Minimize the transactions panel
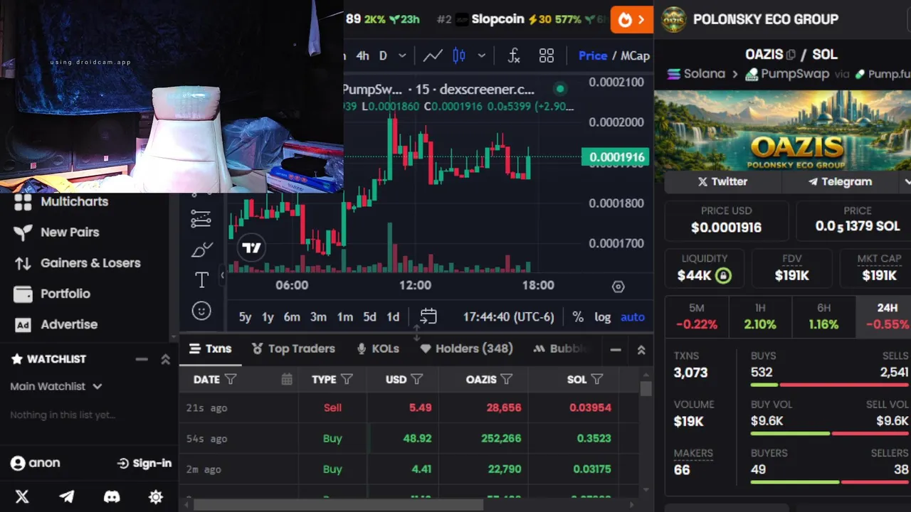The image size is (911, 512). (616, 350)
